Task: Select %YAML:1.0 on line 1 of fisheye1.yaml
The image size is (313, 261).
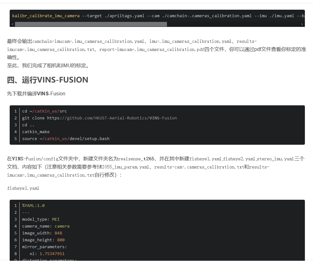Action: point(33,205)
